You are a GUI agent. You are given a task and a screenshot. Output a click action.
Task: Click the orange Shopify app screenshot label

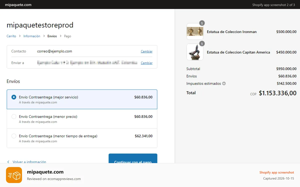[x=276, y=172]
